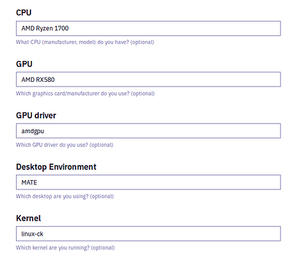Click the 'Desktop Environment' label
Screen dimensions: 297x260
click(56, 167)
